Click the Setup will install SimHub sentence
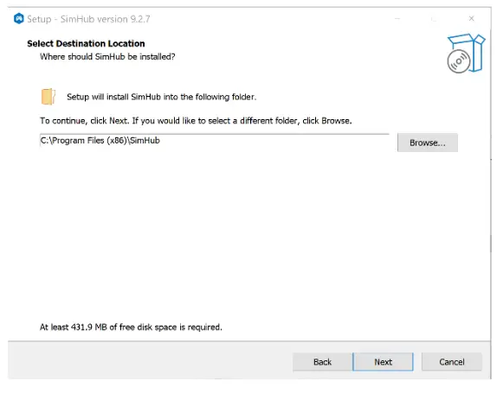The image size is (503, 394). point(161,97)
